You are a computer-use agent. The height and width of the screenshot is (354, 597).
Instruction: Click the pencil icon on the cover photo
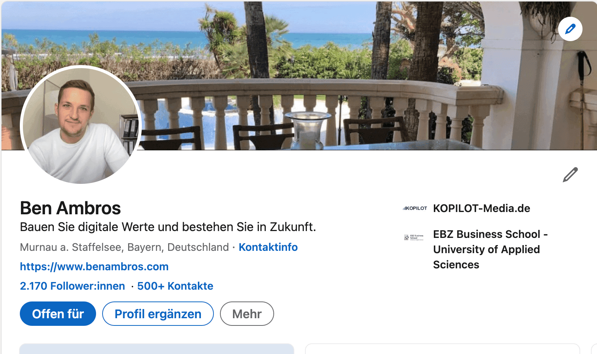(x=570, y=29)
